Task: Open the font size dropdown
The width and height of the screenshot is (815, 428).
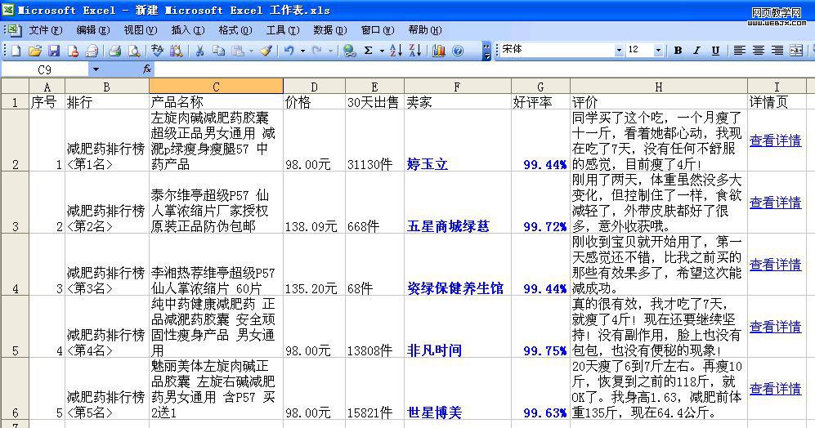Action: tap(658, 51)
